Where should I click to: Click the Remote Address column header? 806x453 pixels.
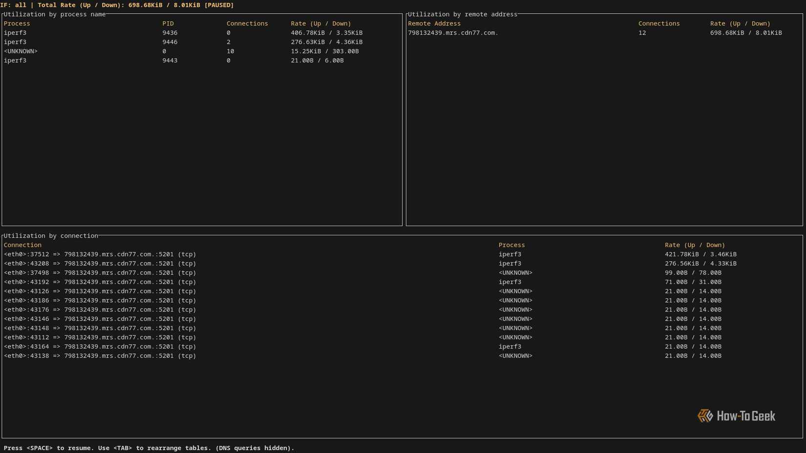(x=434, y=23)
